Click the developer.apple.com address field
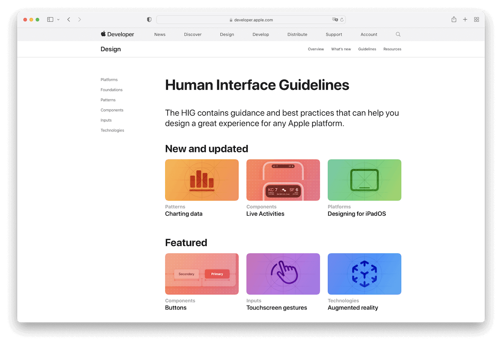The width and height of the screenshot is (502, 345). (x=251, y=20)
